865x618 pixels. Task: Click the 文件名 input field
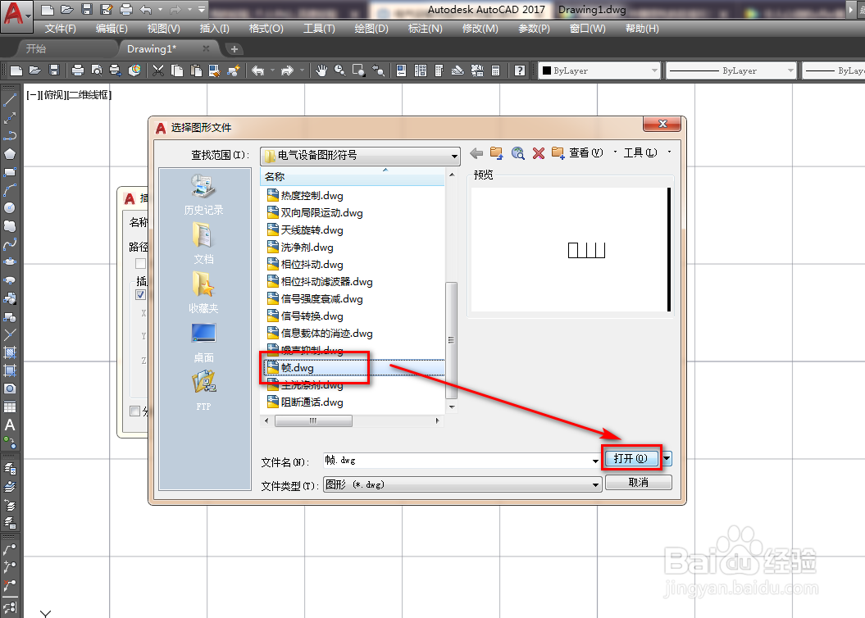(x=458, y=461)
